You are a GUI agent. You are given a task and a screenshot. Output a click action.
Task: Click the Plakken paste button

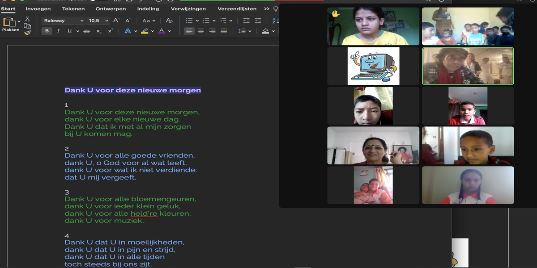pyautogui.click(x=10, y=24)
